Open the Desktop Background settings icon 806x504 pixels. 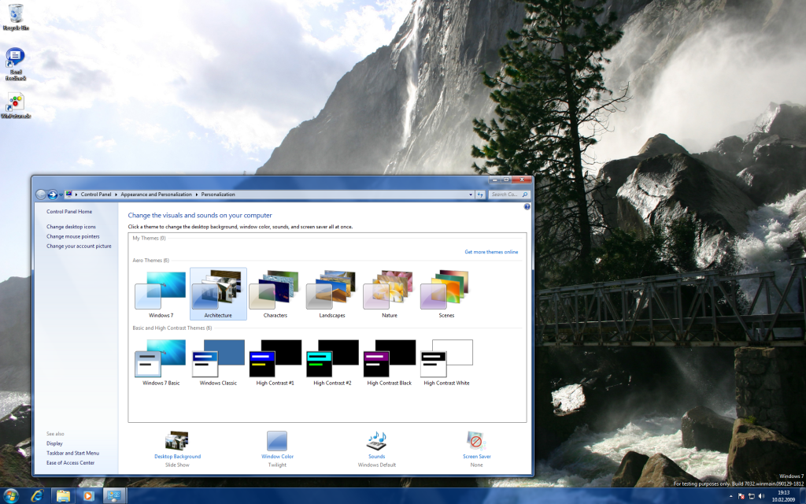pos(177,441)
